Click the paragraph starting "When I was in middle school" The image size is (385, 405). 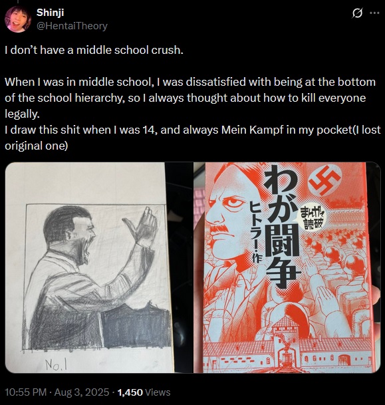point(190,98)
